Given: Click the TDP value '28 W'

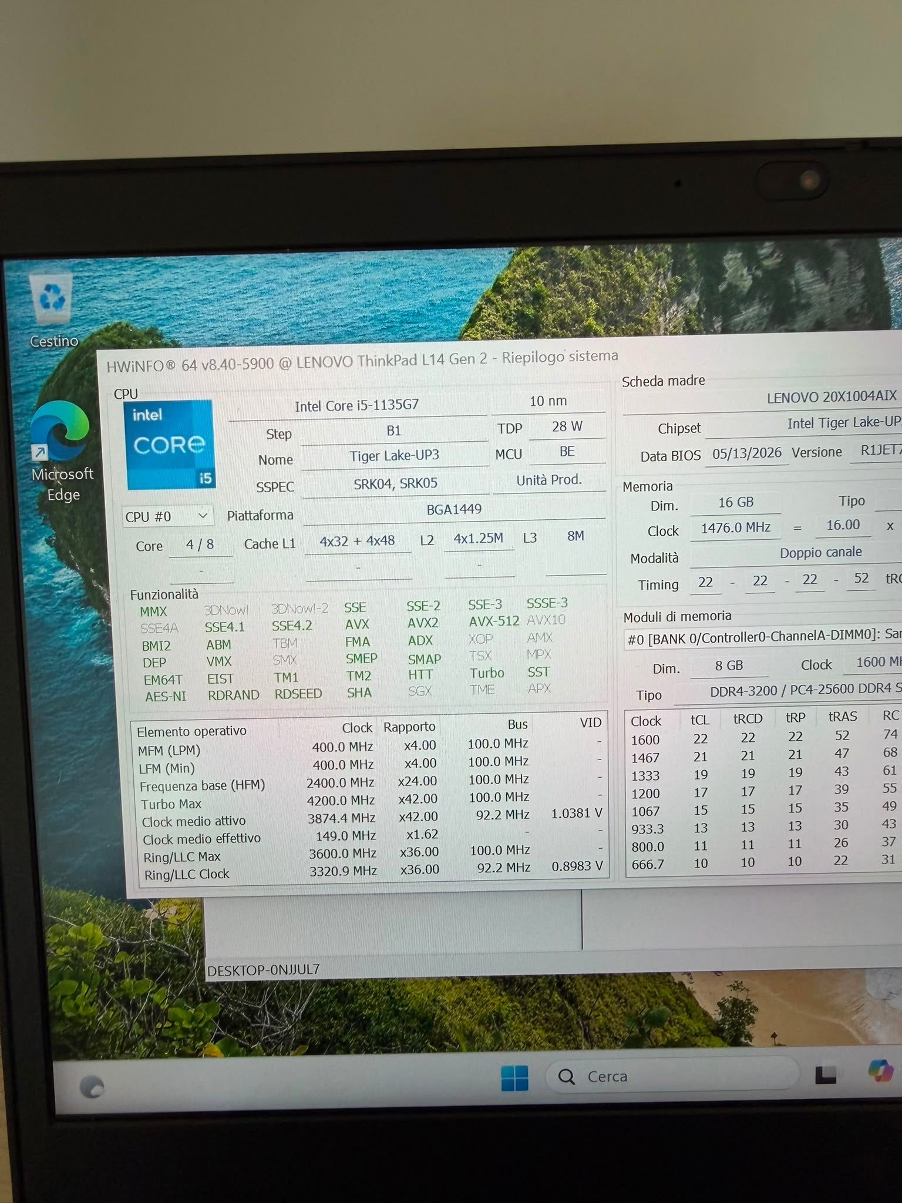Looking at the screenshot, I should [x=567, y=426].
